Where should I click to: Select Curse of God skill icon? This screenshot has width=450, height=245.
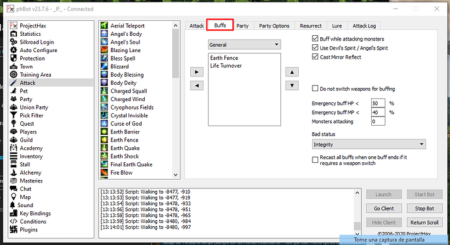pos(104,124)
